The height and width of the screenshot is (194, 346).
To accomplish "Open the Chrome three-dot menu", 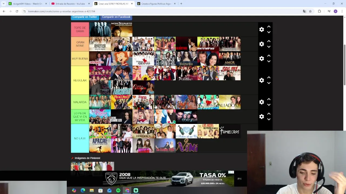I will (x=342, y=11).
